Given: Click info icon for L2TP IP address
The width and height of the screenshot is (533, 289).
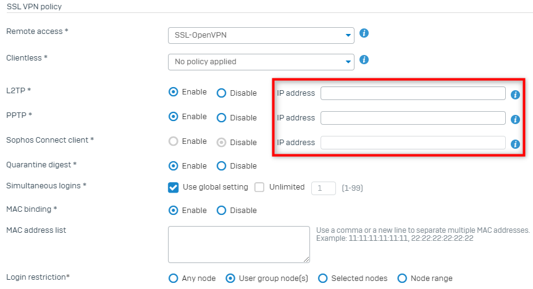Looking at the screenshot, I should (x=515, y=95).
